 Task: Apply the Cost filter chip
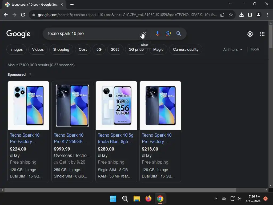[83, 49]
